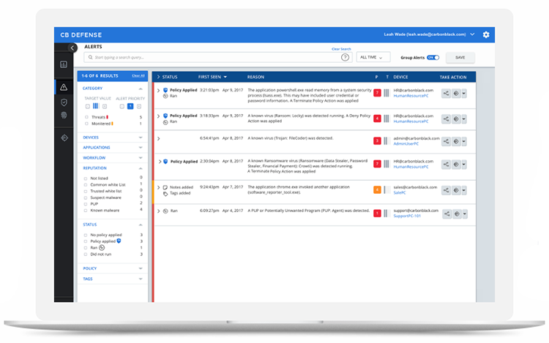Click share icon for Trojan FileCoder alert
Image resolution: width=549 pixels, height=343 pixels.
tap(446, 142)
